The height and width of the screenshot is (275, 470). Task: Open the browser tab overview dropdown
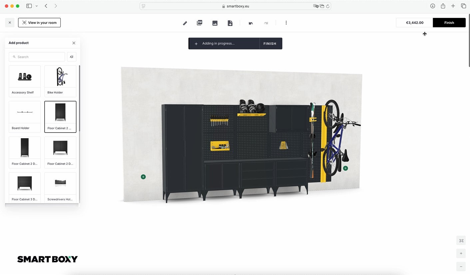pyautogui.click(x=463, y=6)
